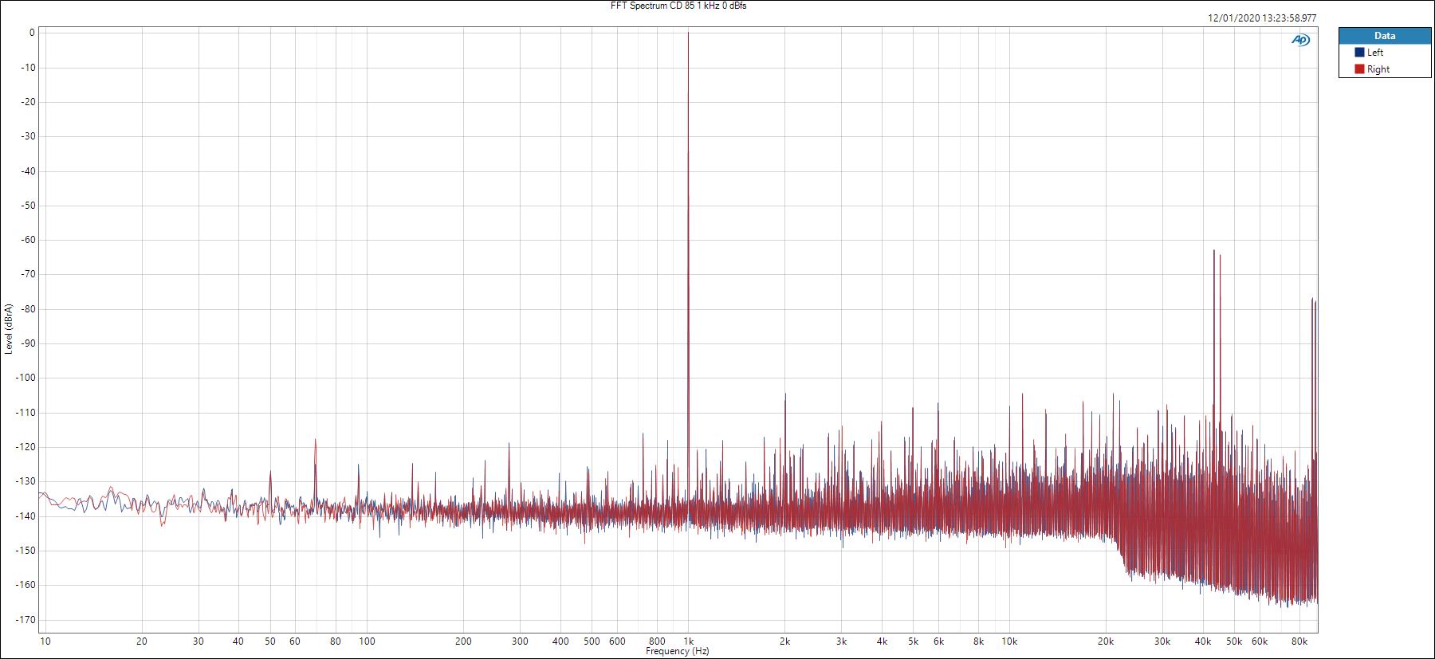This screenshot has width=1435, height=659.
Task: Click the 1k tick on frequency axis
Action: pyautogui.click(x=688, y=641)
